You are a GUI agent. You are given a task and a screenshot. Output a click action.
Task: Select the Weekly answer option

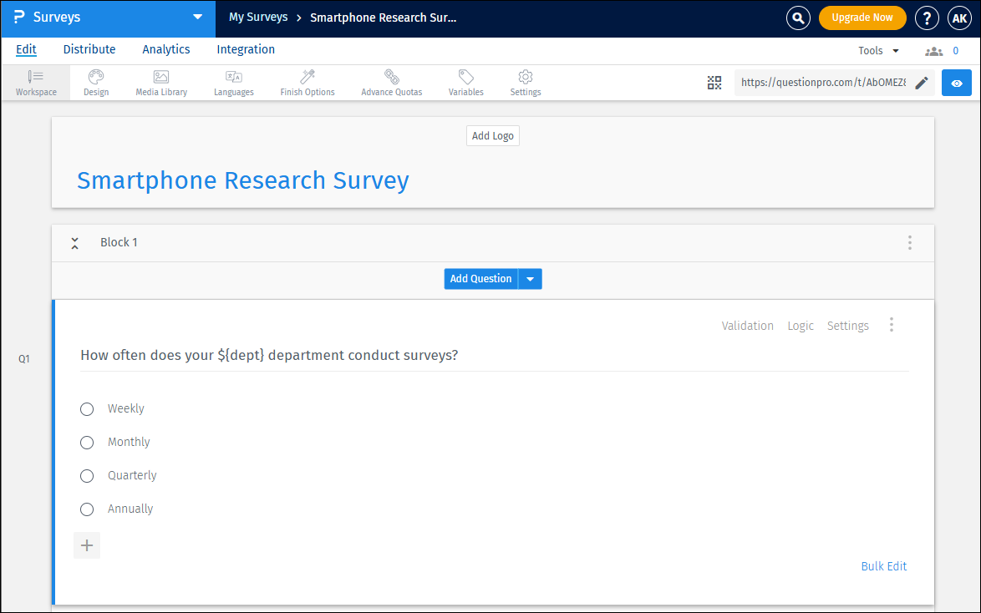click(x=87, y=409)
